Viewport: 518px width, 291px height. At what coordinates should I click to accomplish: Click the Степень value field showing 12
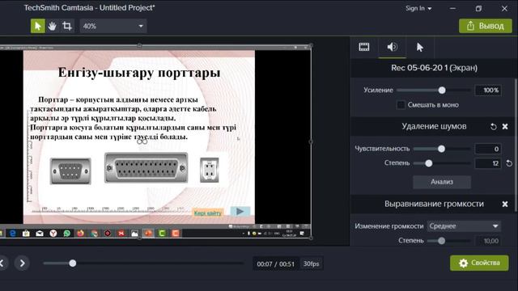coord(488,163)
